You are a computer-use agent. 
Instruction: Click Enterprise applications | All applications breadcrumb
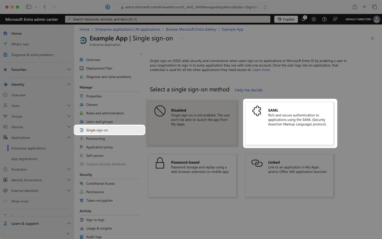(x=128, y=29)
